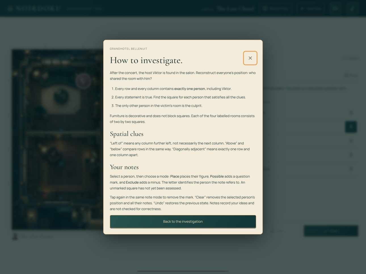Click the bold word 'Place'

coord(174,176)
